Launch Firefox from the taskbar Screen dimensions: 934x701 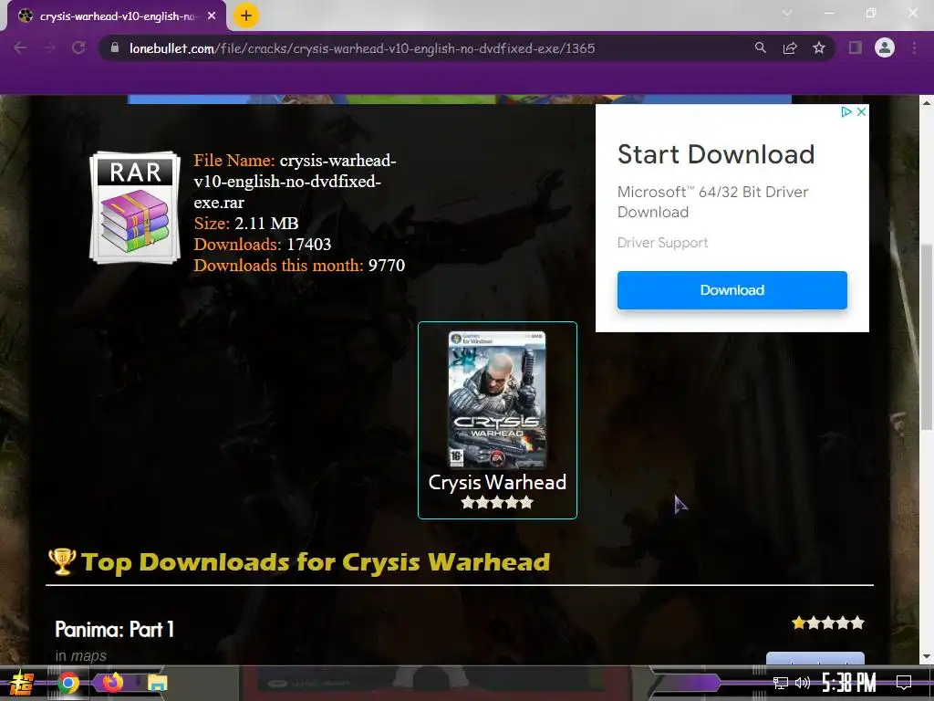tap(112, 683)
